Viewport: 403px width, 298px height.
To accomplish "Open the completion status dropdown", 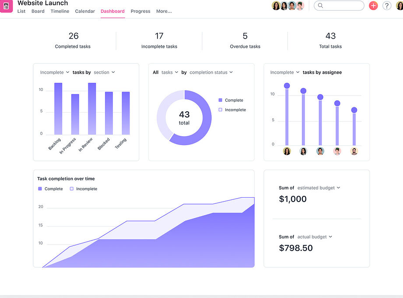I will tap(211, 72).
